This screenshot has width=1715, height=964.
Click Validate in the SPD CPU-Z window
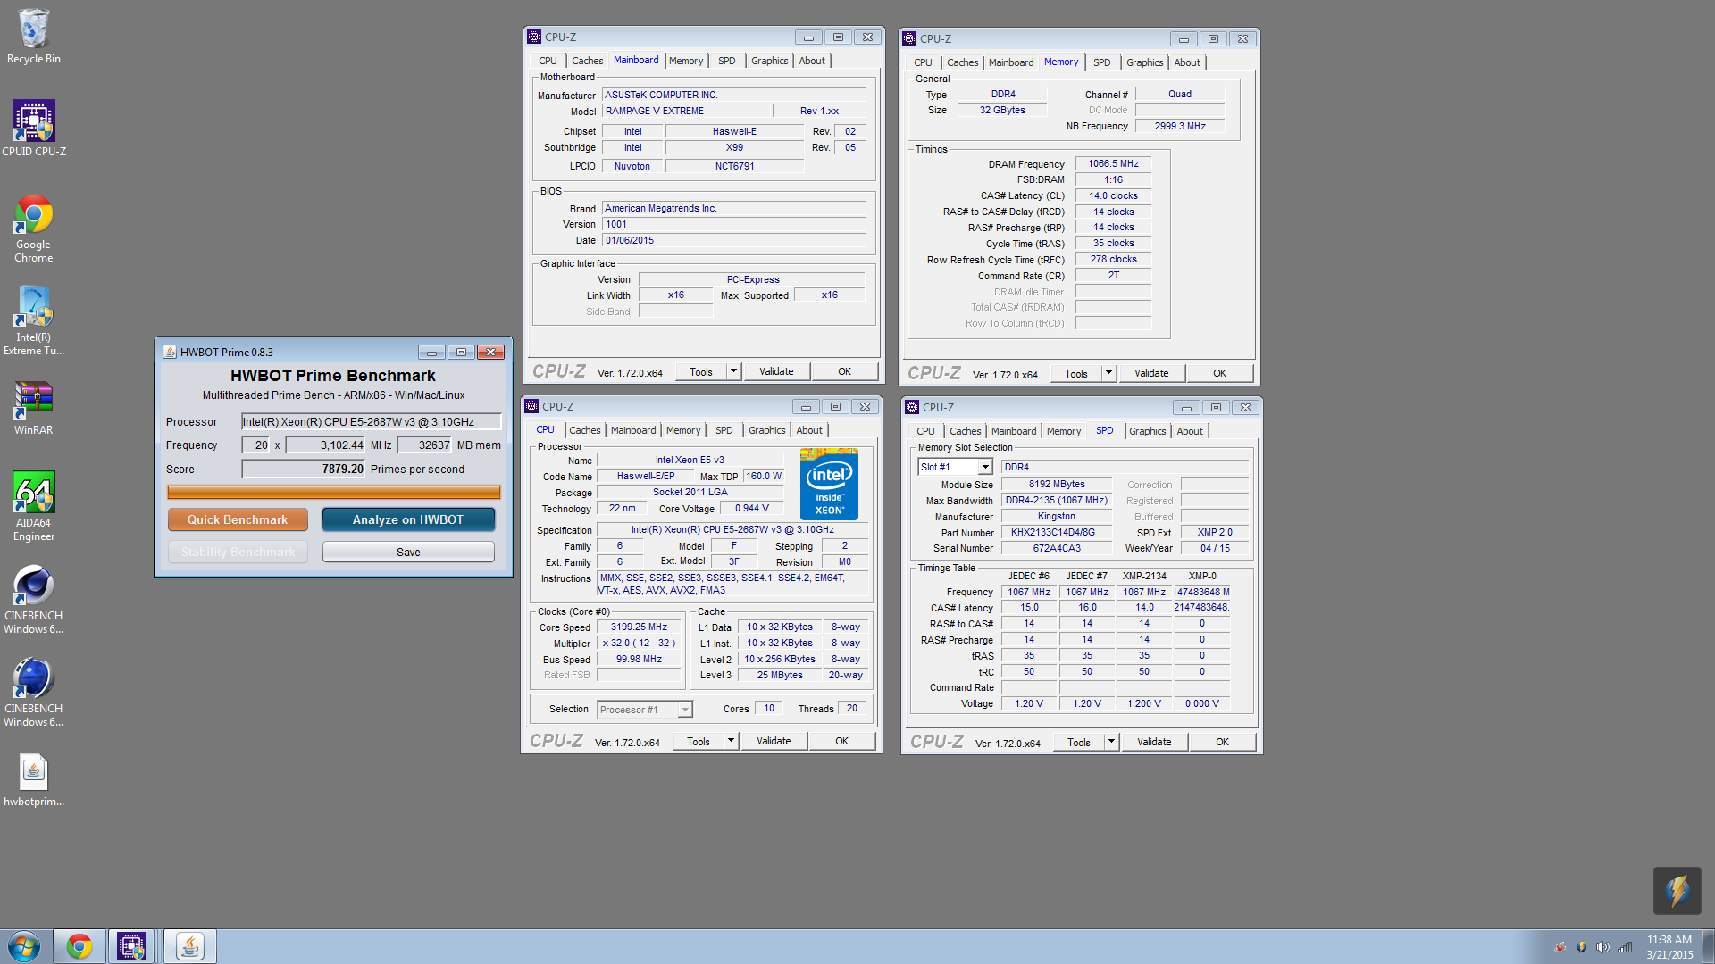1154,742
